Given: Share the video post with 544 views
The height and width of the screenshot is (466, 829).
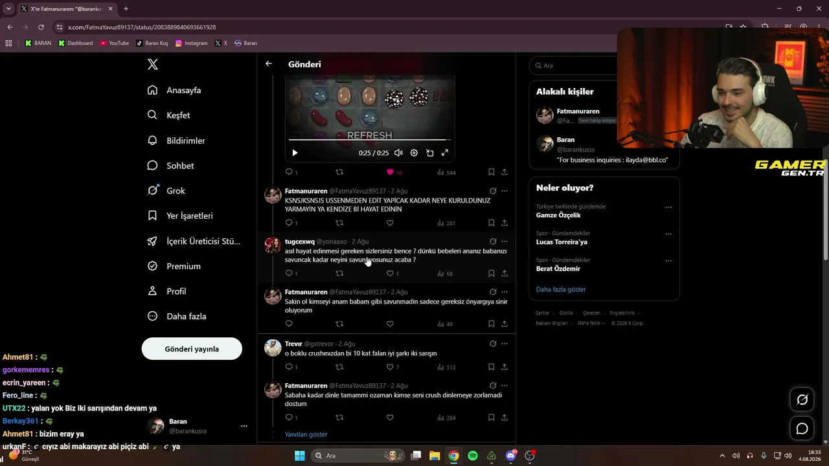Looking at the screenshot, I should coord(505,172).
